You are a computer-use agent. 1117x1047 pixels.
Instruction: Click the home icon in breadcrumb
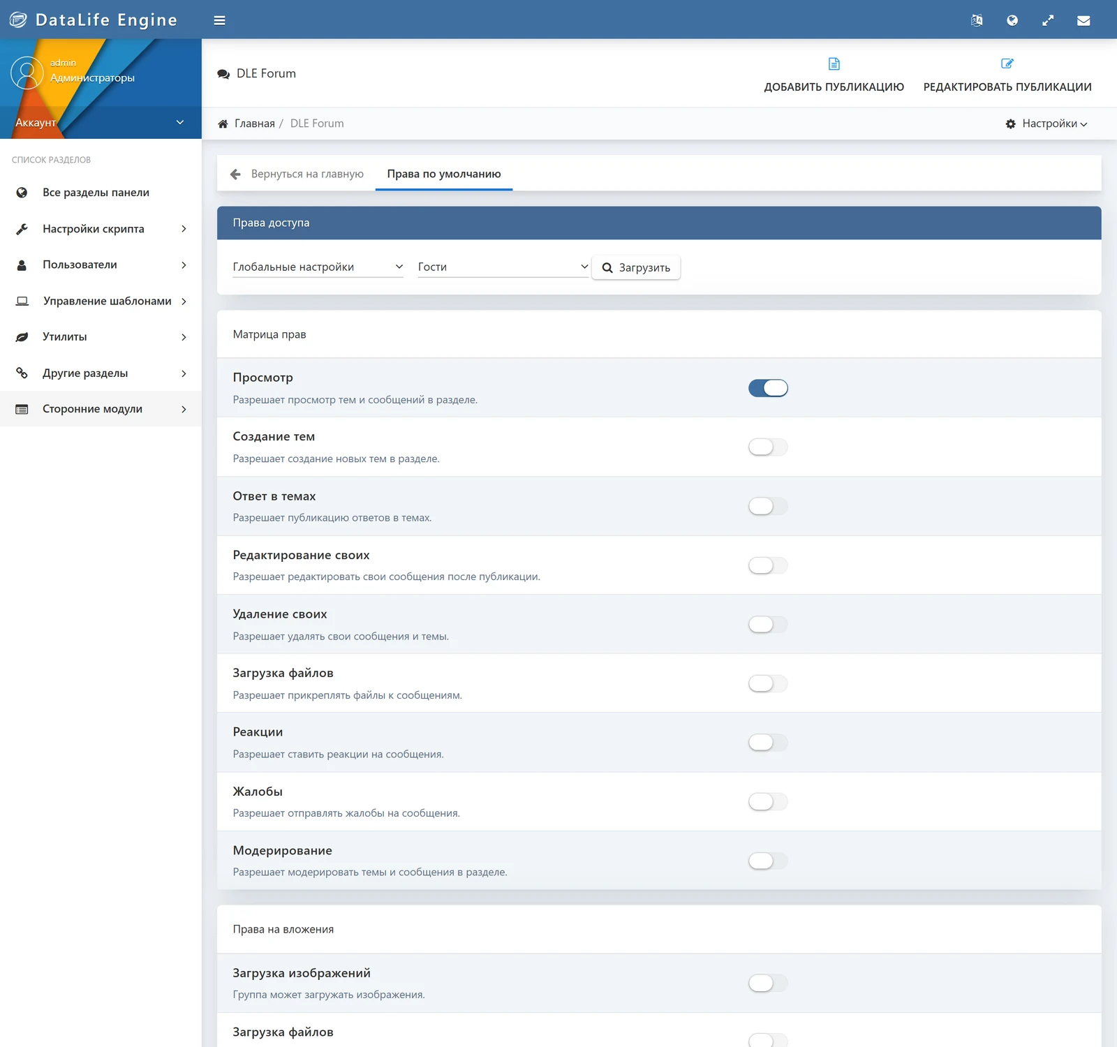[223, 124]
